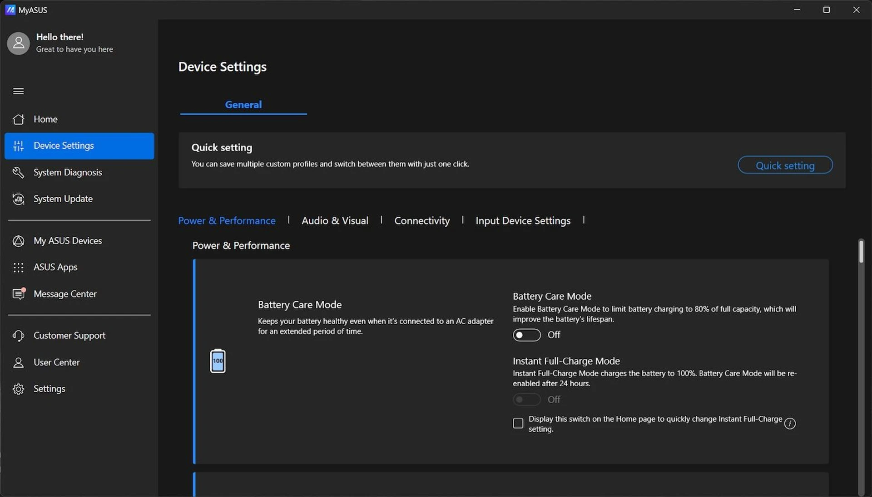This screenshot has height=497, width=872.
Task: Click the Quick setting button
Action: tap(785, 165)
